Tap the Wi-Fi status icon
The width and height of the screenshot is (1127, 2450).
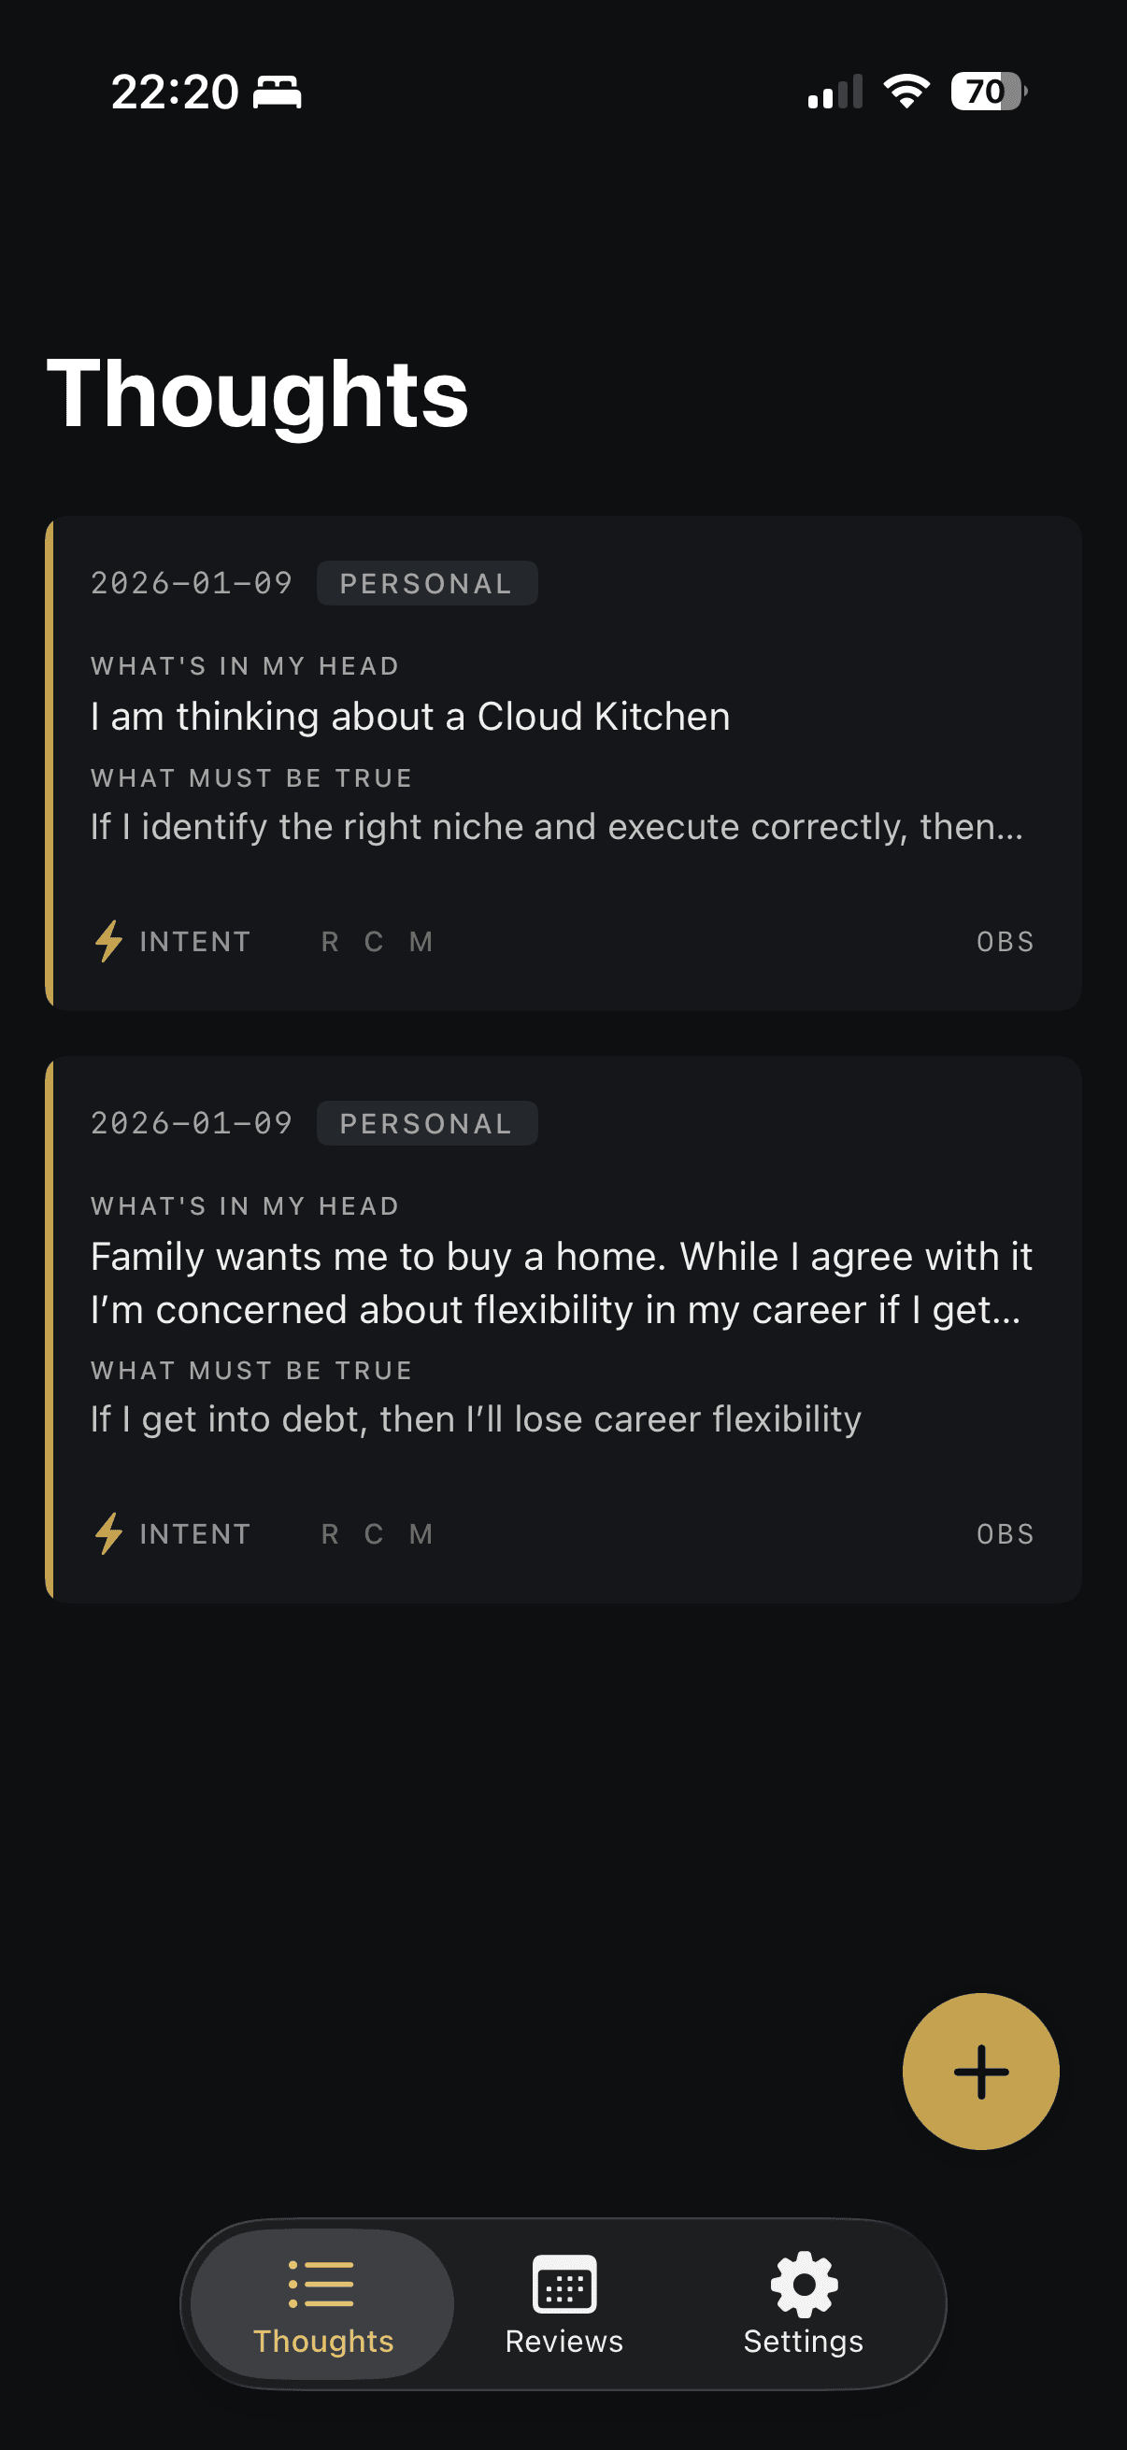point(906,92)
